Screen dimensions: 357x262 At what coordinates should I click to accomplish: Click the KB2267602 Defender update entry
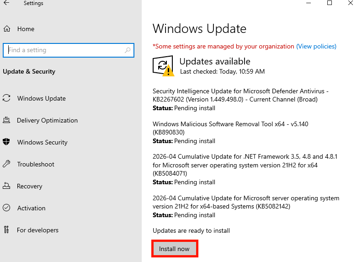pos(240,99)
